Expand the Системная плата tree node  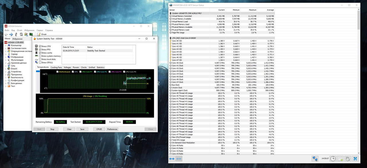[x=5, y=48]
